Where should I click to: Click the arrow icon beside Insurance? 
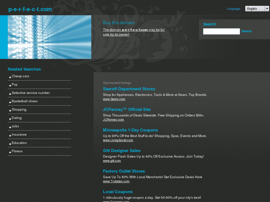pos(10,136)
